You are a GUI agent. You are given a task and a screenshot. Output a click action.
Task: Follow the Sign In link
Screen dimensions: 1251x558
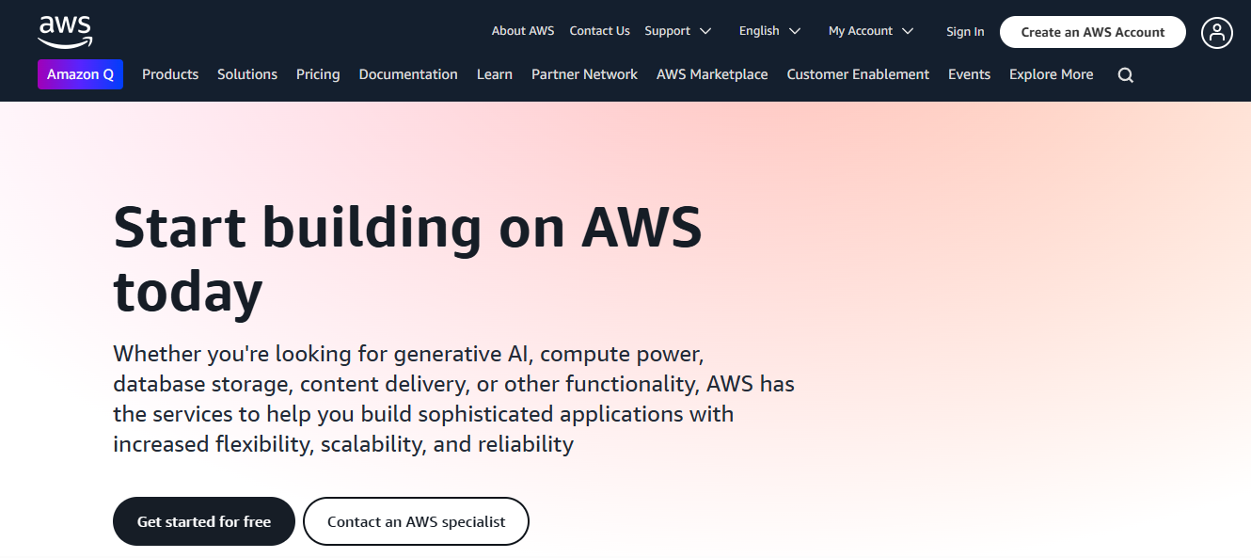965,32
